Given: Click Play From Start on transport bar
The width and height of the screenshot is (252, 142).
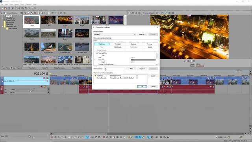Looking at the screenshot, I should [59, 137].
